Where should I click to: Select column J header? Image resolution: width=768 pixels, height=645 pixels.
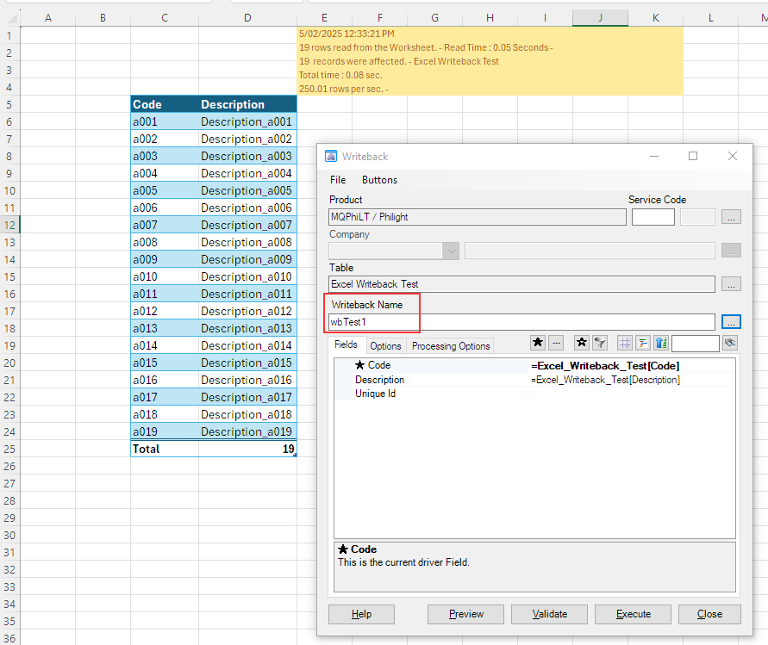[600, 18]
